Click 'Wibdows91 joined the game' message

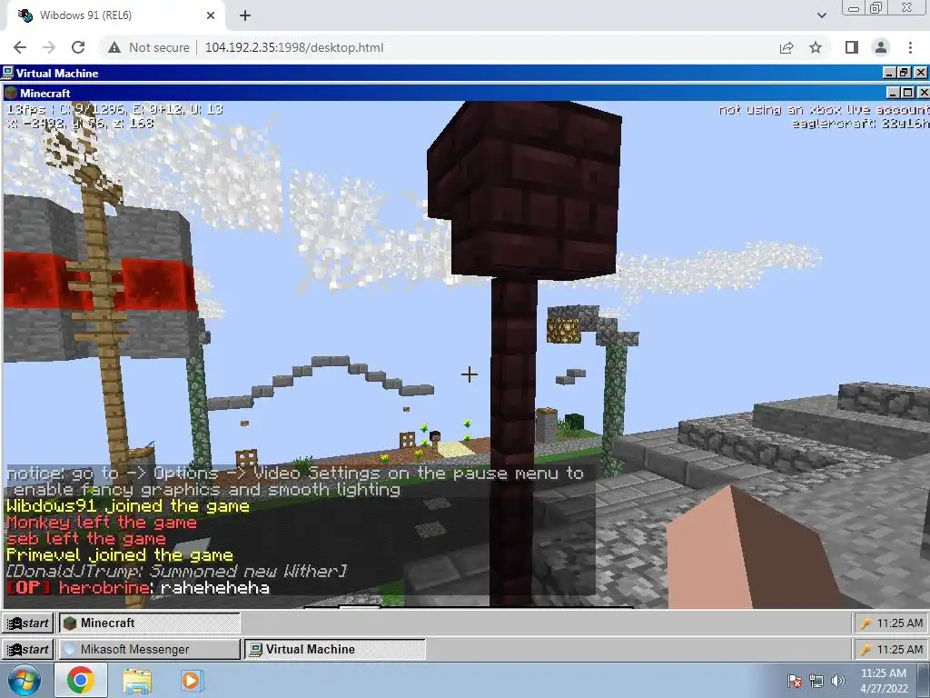coord(127,506)
